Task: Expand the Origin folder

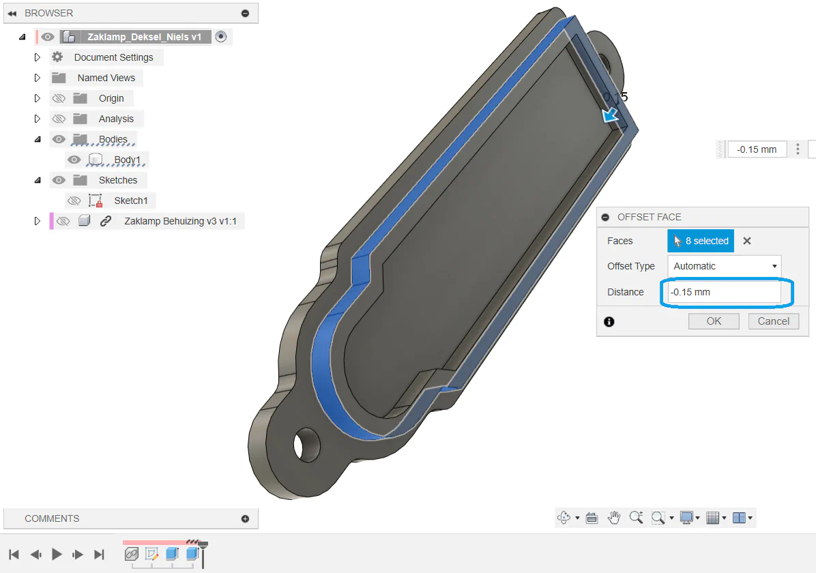Action: pyautogui.click(x=37, y=98)
